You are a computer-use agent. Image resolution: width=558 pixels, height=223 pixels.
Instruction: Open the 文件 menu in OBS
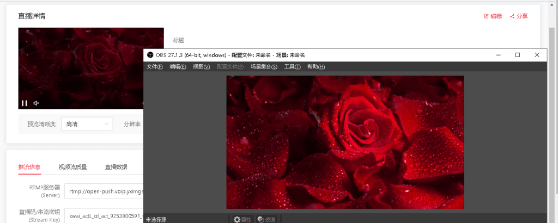[x=155, y=66]
